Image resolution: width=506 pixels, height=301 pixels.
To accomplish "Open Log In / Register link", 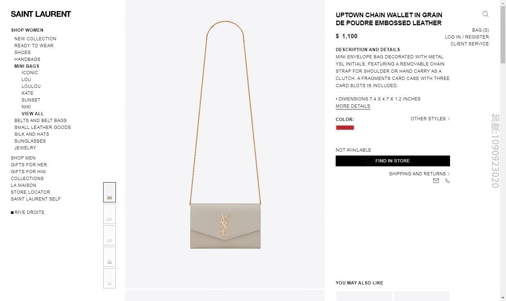I will tap(467, 37).
